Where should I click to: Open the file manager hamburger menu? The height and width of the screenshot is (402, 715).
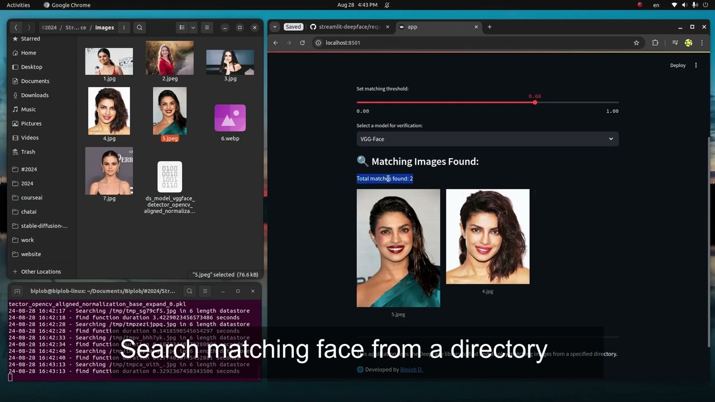[x=206, y=27]
